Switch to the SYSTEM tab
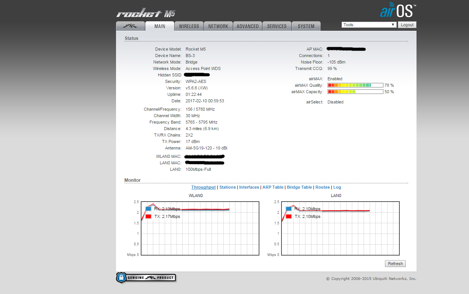 306,26
